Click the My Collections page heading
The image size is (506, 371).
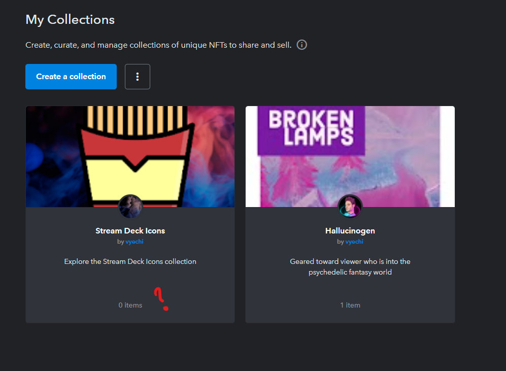pyautogui.click(x=70, y=19)
